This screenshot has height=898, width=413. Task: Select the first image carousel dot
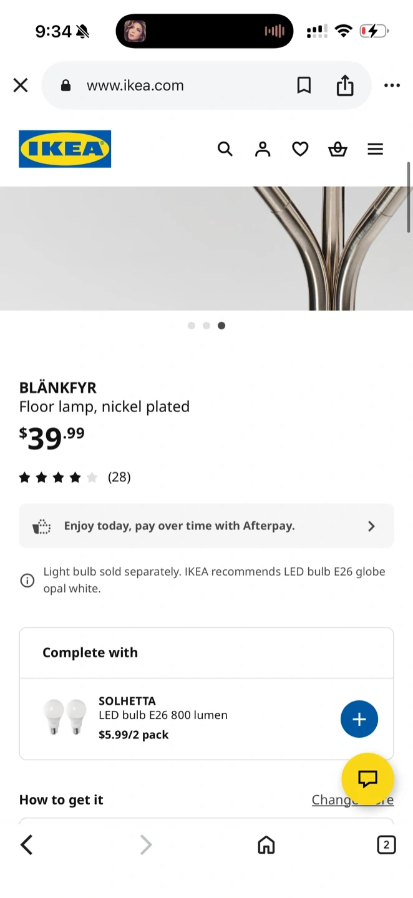click(x=192, y=326)
